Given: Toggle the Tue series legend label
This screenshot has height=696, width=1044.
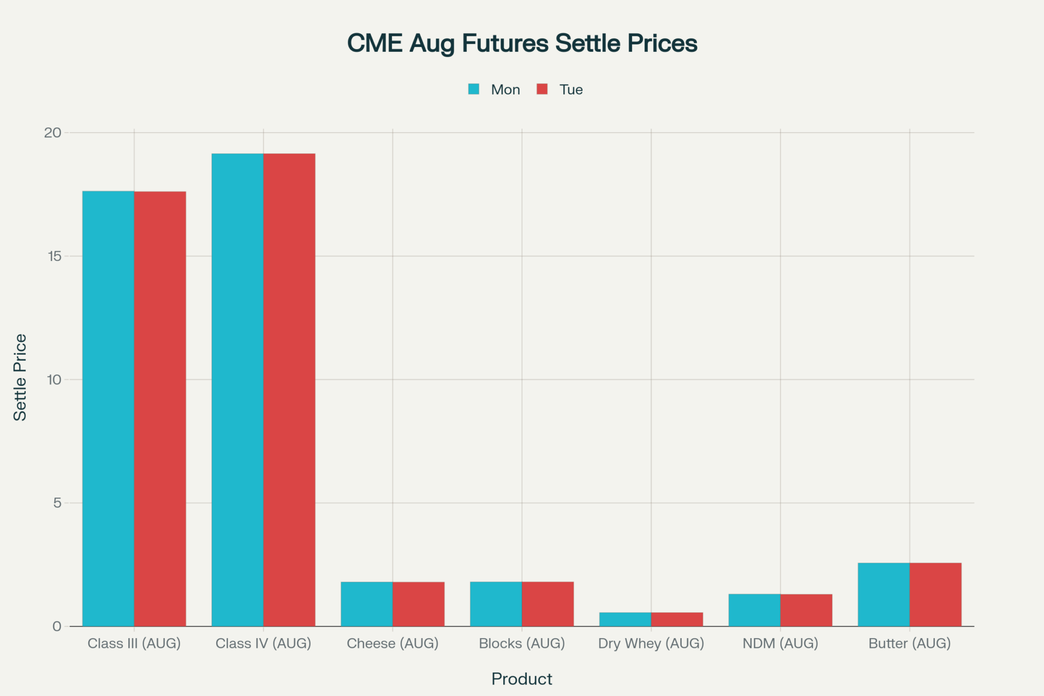Looking at the screenshot, I should click(x=571, y=90).
